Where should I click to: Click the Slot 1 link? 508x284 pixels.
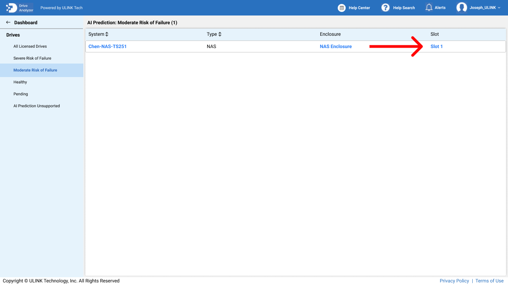click(x=437, y=46)
